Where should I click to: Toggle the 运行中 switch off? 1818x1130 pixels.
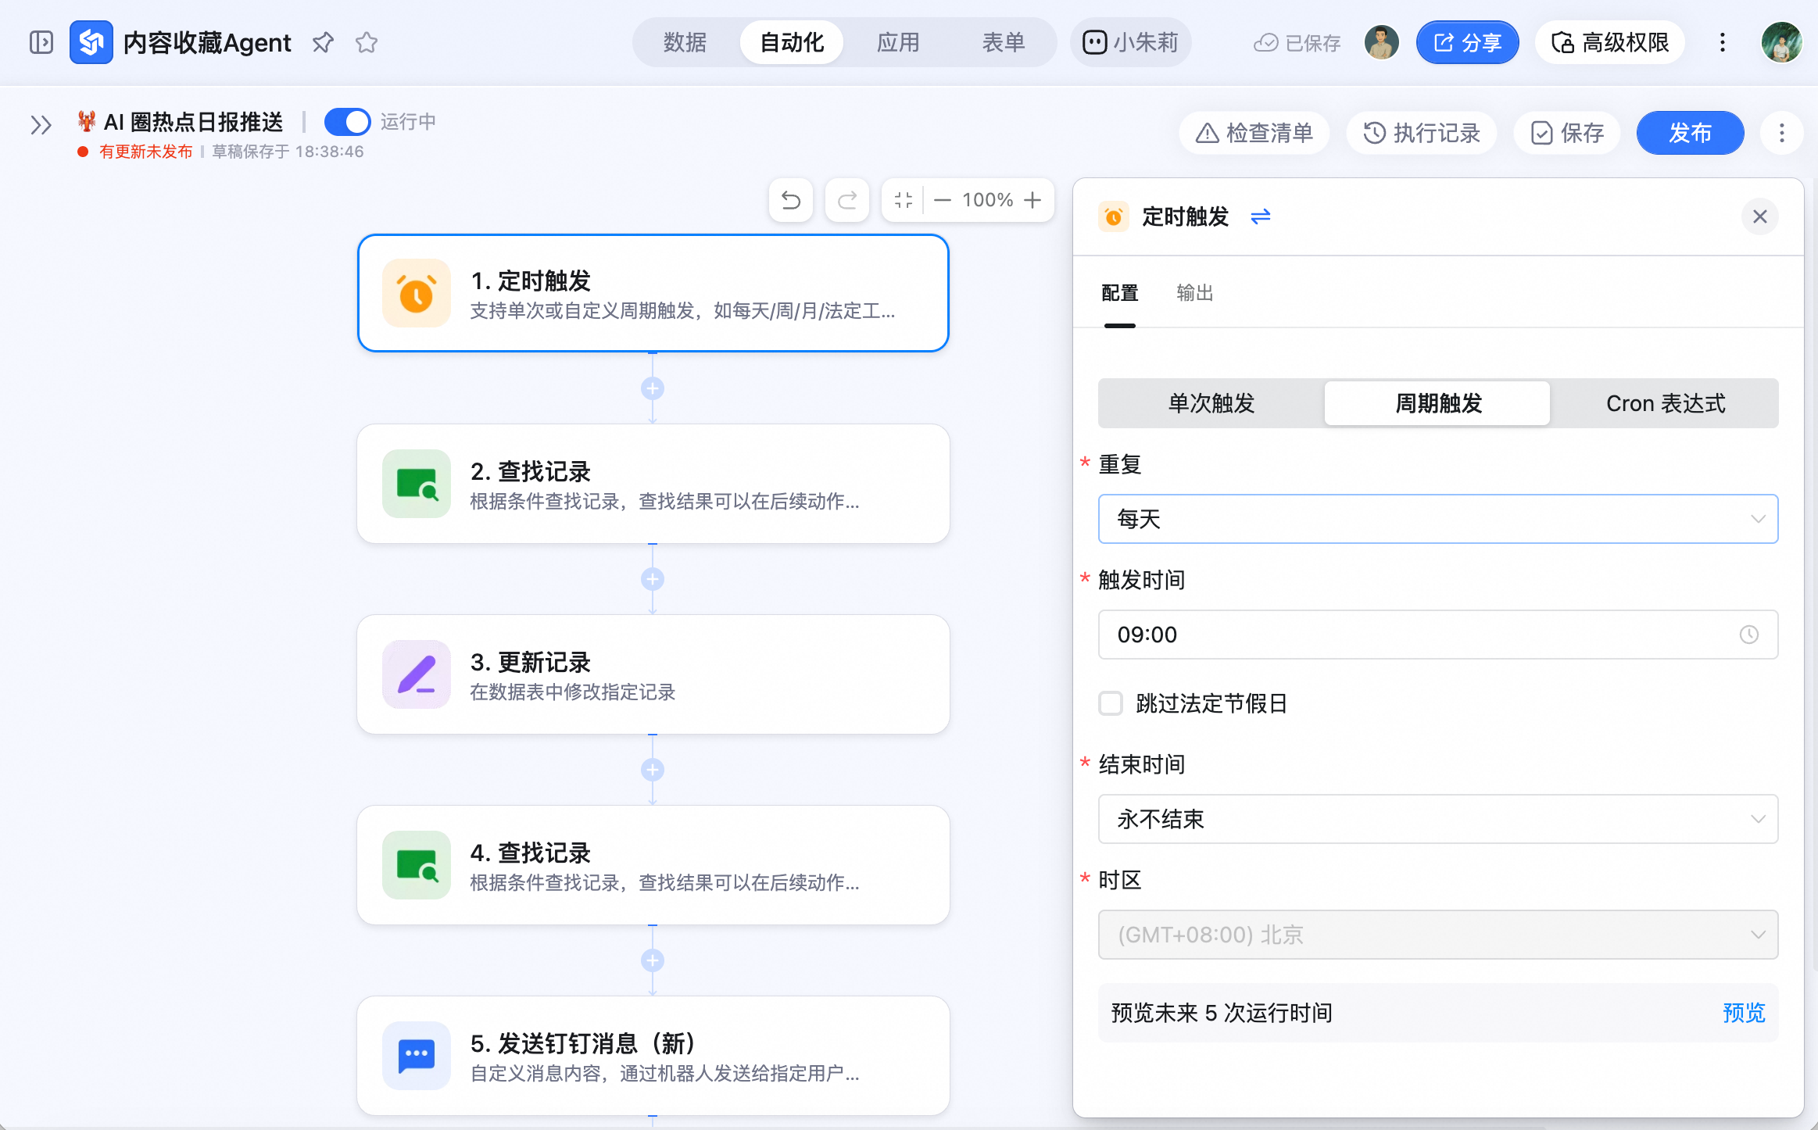pos(347,121)
